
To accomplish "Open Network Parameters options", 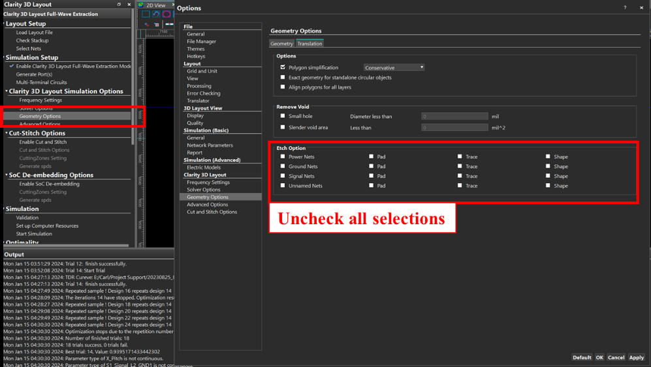I will (x=210, y=145).
